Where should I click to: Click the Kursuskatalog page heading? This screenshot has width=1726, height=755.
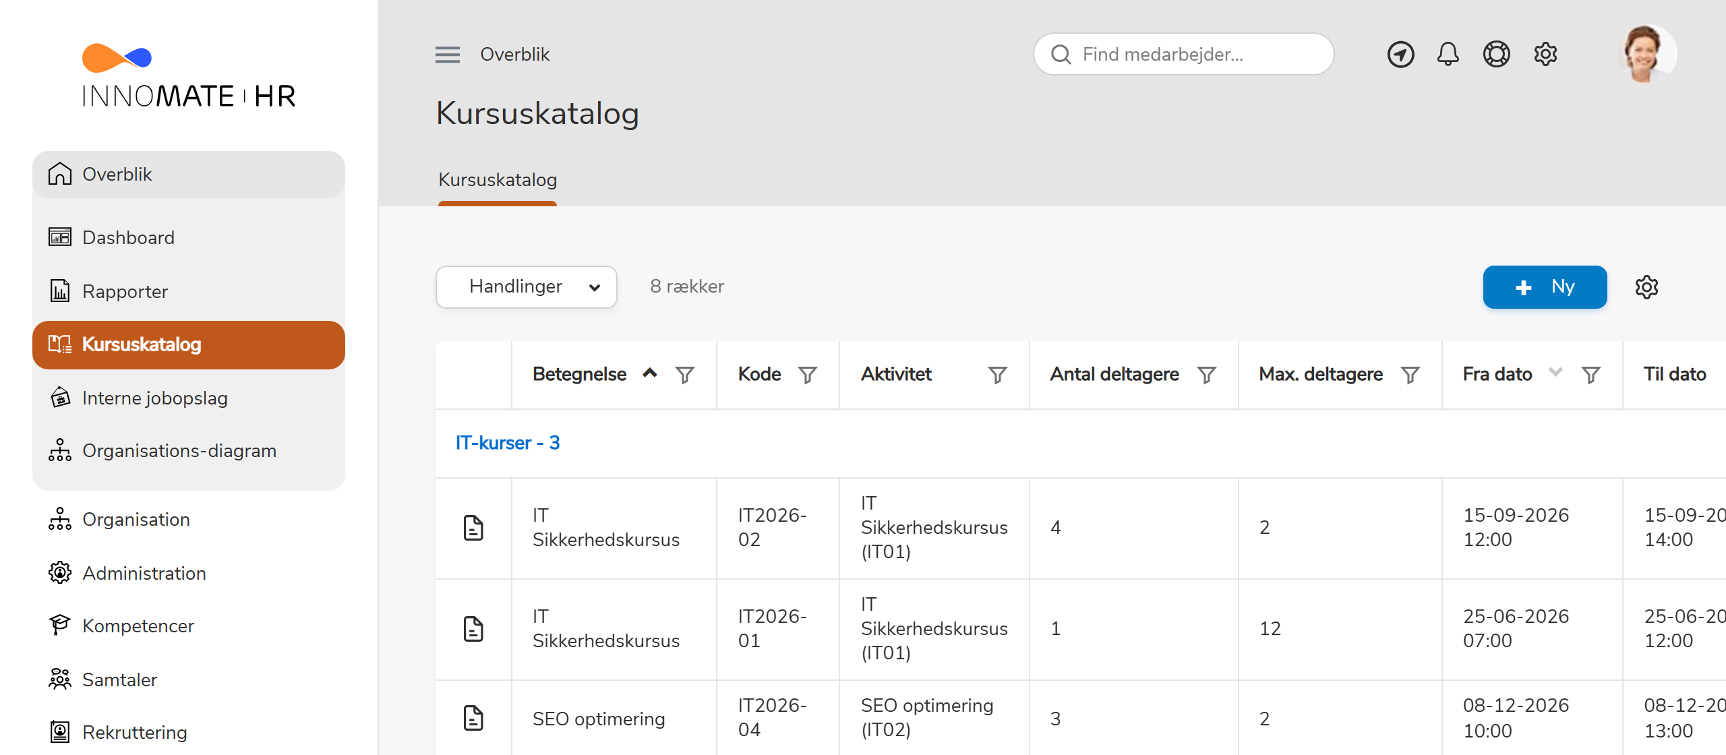[537, 114]
